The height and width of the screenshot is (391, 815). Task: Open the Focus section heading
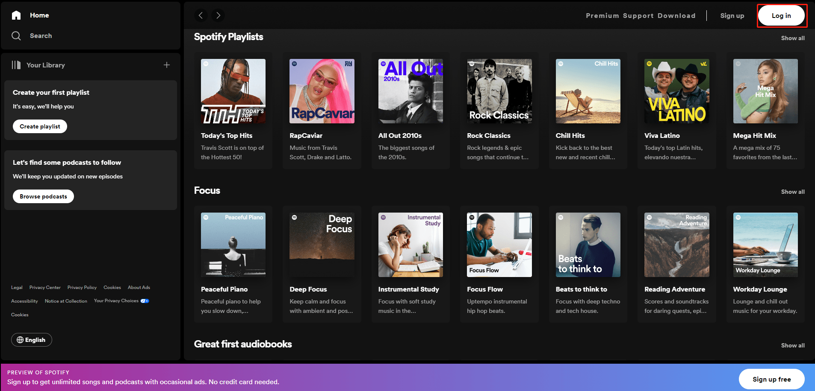(207, 190)
